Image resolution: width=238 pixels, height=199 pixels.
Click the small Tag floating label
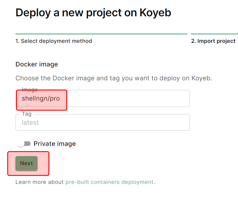(x=27, y=114)
